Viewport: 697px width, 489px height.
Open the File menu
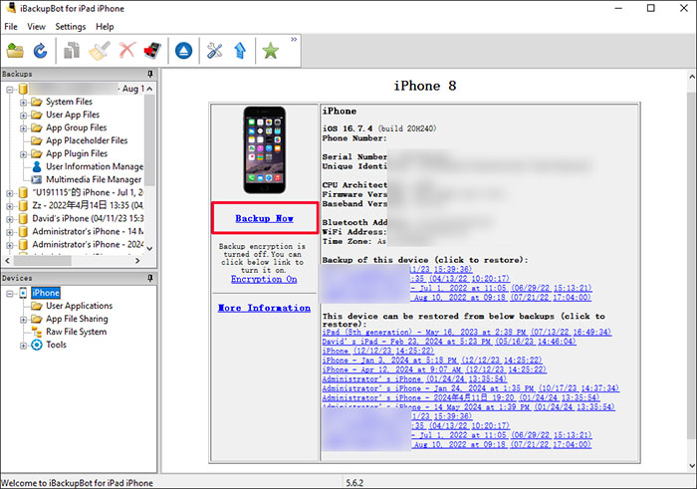(x=11, y=27)
